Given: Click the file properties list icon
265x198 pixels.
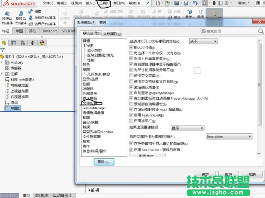Looking at the screenshot, I should [x=220, y=3].
